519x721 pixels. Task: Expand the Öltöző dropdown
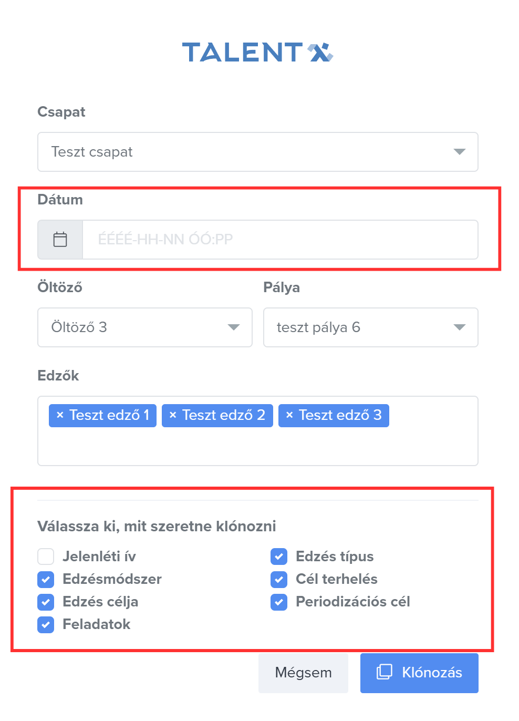(144, 327)
